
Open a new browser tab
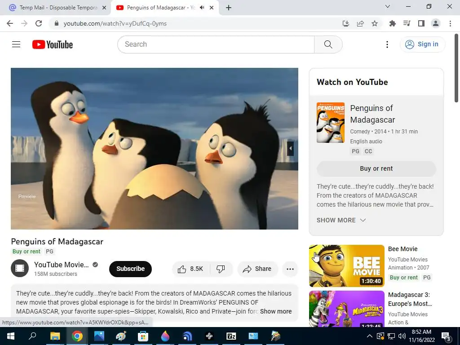pyautogui.click(x=229, y=8)
